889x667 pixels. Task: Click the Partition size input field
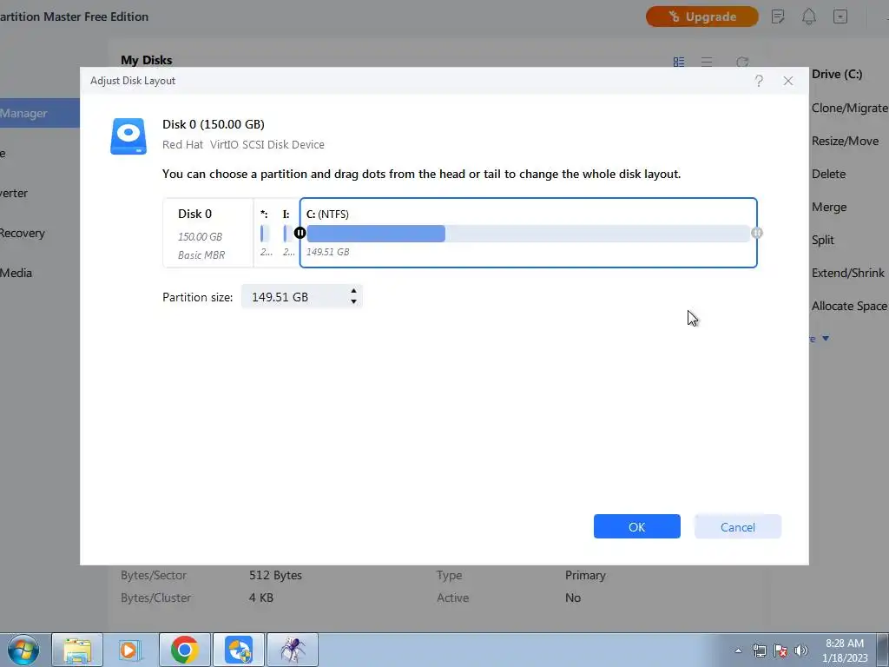click(x=301, y=297)
